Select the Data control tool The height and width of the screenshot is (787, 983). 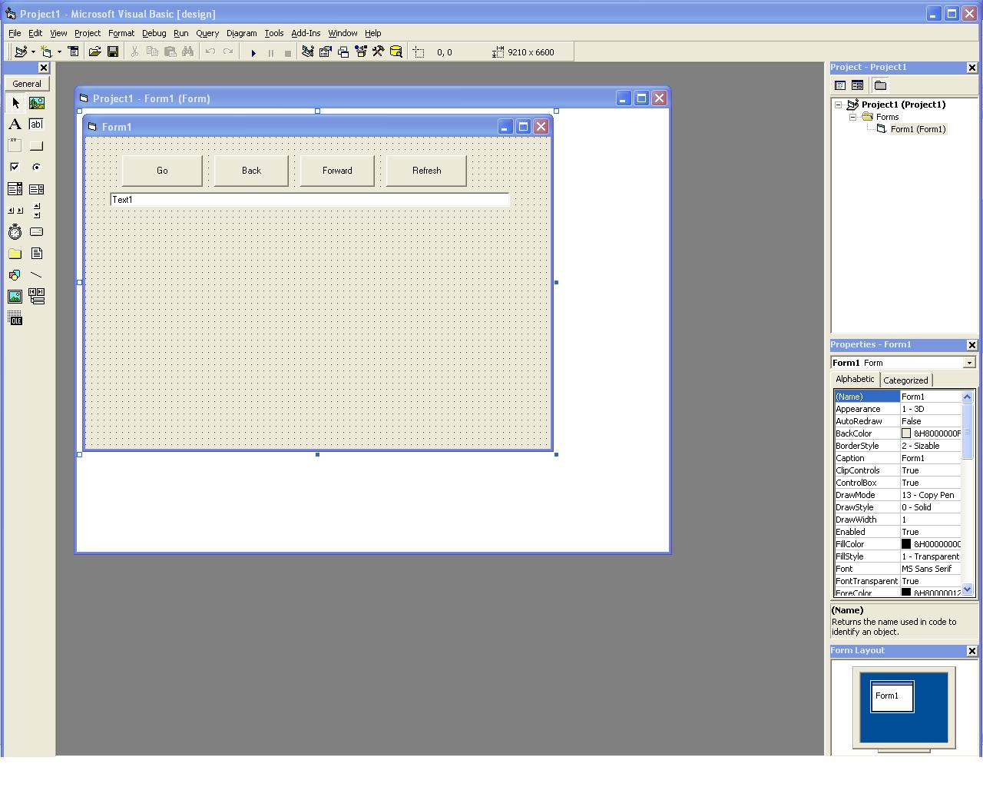[x=36, y=297]
